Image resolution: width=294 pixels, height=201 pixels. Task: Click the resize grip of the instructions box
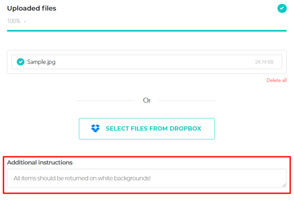click(284, 185)
